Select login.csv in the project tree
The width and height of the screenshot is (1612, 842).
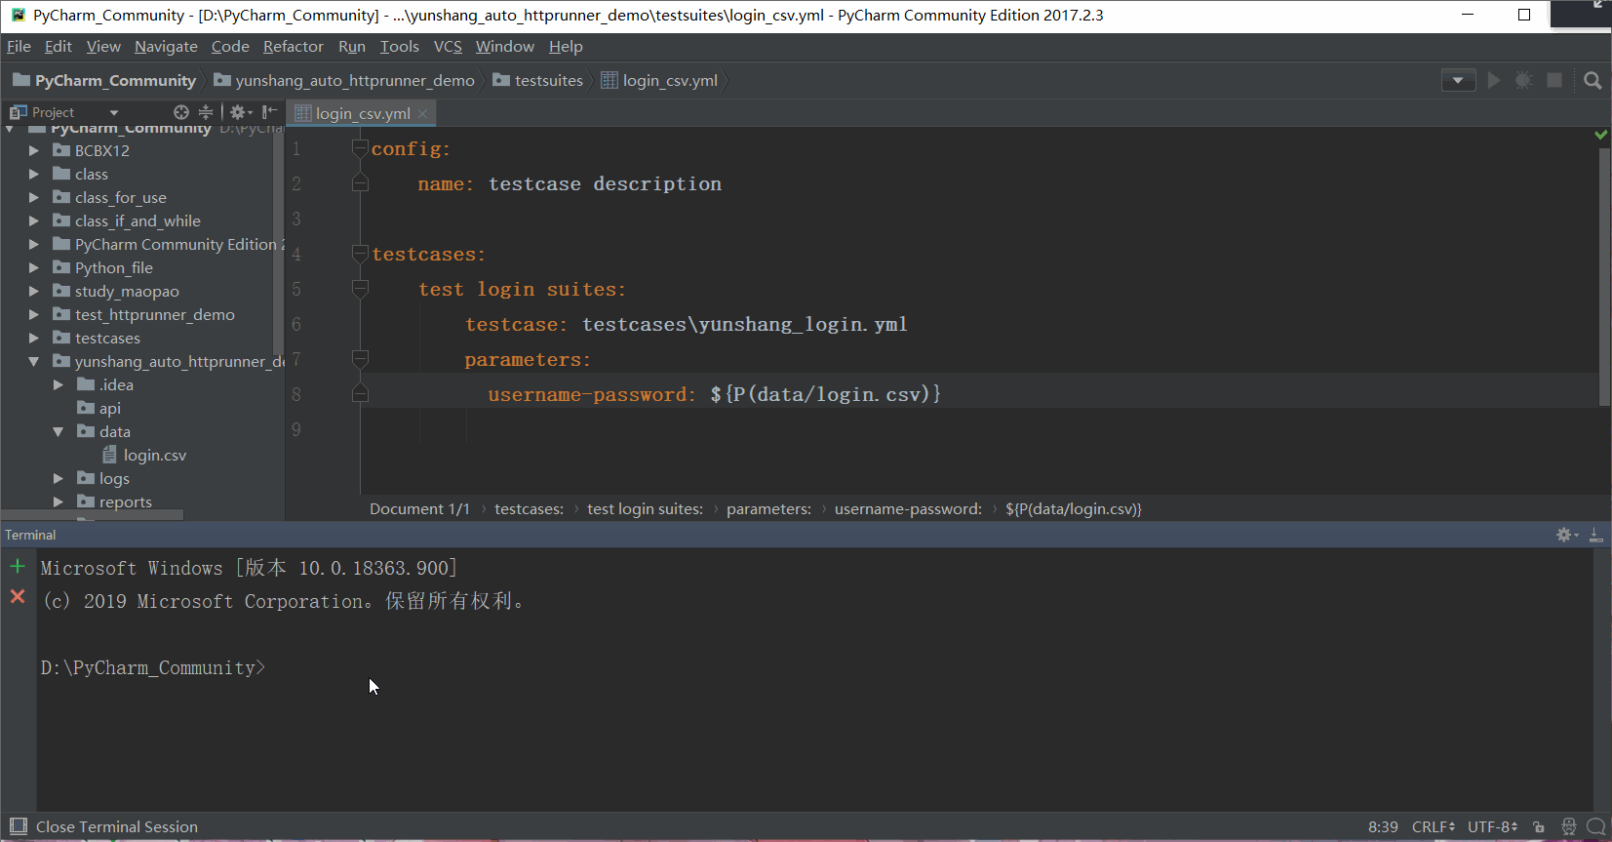pos(144,455)
